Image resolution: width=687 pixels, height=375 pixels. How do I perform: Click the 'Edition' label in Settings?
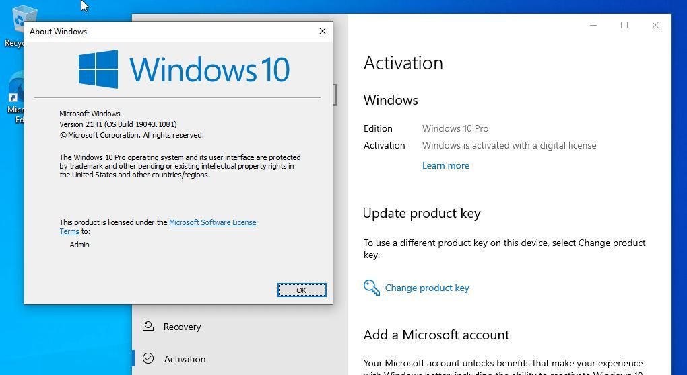pyautogui.click(x=378, y=128)
